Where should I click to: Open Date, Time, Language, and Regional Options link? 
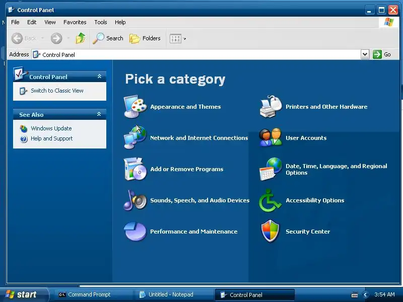click(336, 169)
